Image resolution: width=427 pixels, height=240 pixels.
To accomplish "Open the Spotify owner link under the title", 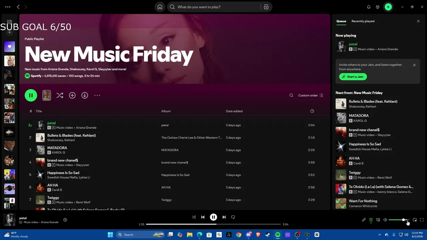I will pos(36,76).
